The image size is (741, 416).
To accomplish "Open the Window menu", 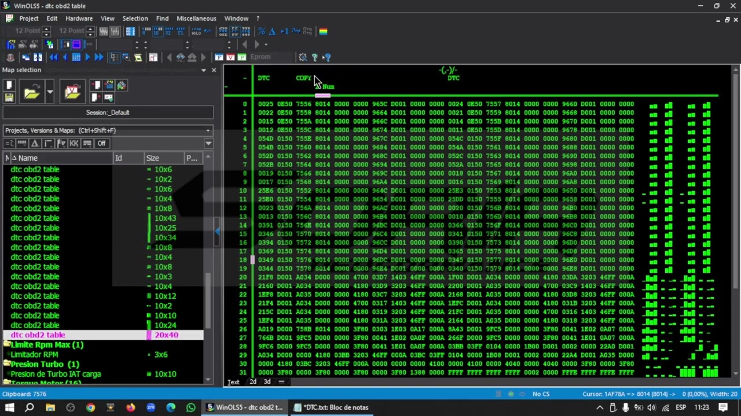I will pyautogui.click(x=236, y=18).
